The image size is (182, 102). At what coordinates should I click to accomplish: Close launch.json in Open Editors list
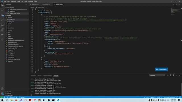[7, 13]
